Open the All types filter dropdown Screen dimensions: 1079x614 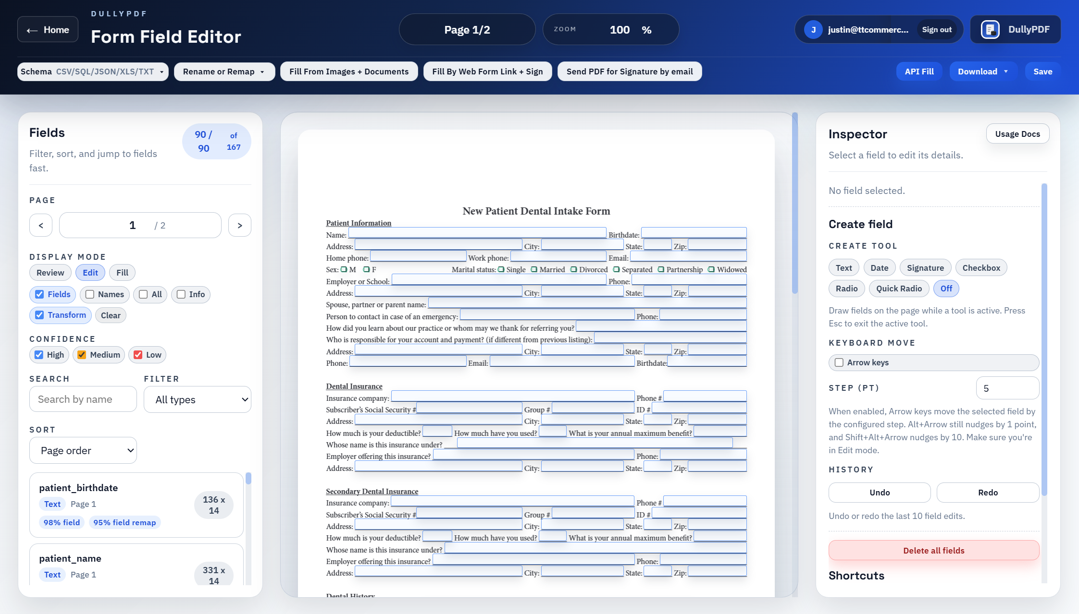tap(197, 399)
